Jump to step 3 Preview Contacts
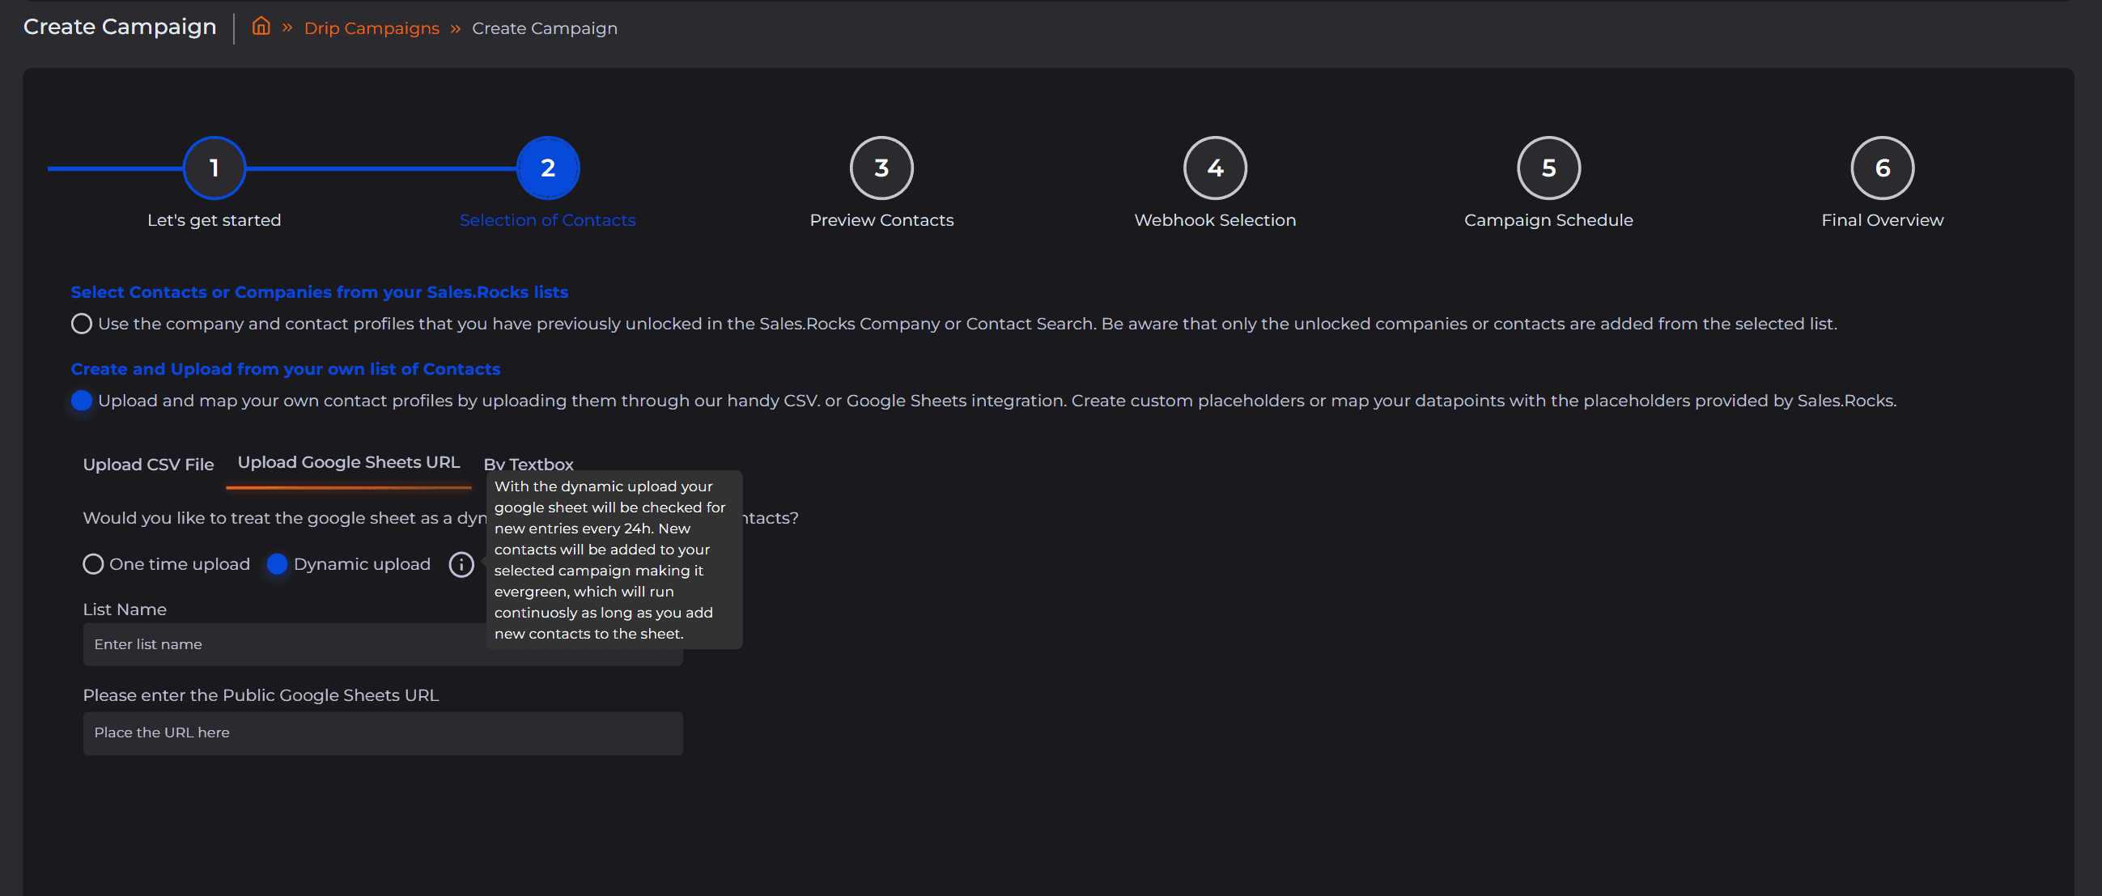 [881, 168]
